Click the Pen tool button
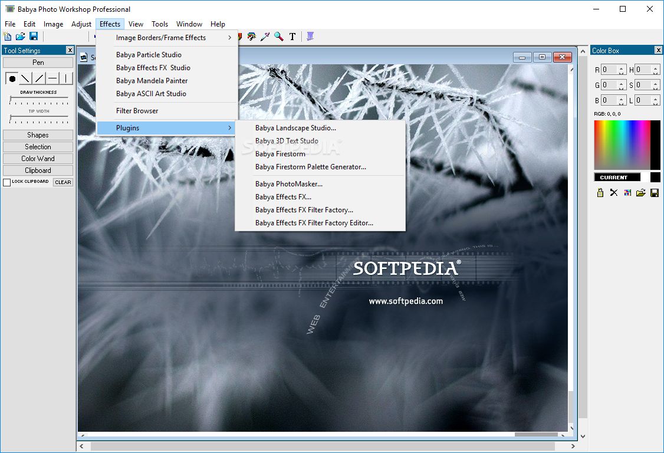 tap(38, 63)
